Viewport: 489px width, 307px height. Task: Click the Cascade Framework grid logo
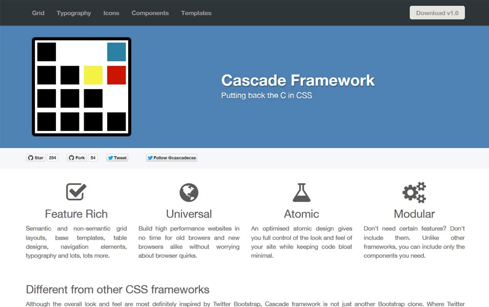point(81,87)
